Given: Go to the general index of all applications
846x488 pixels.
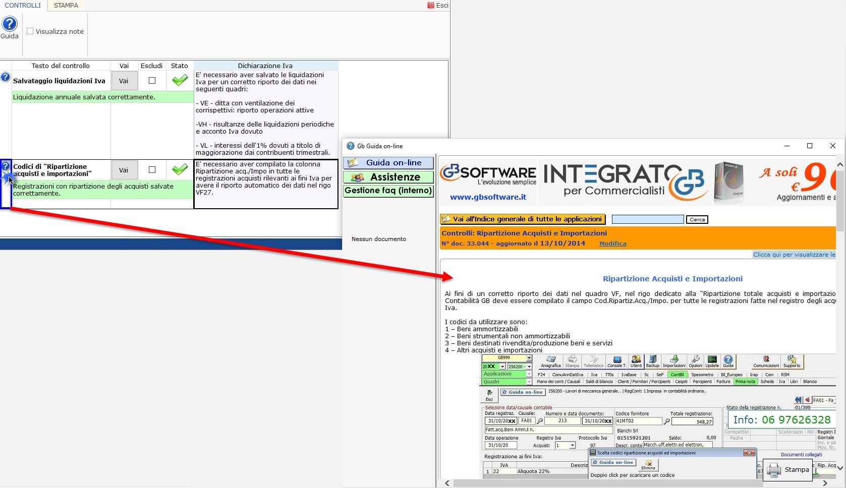Looking at the screenshot, I should pyautogui.click(x=523, y=219).
